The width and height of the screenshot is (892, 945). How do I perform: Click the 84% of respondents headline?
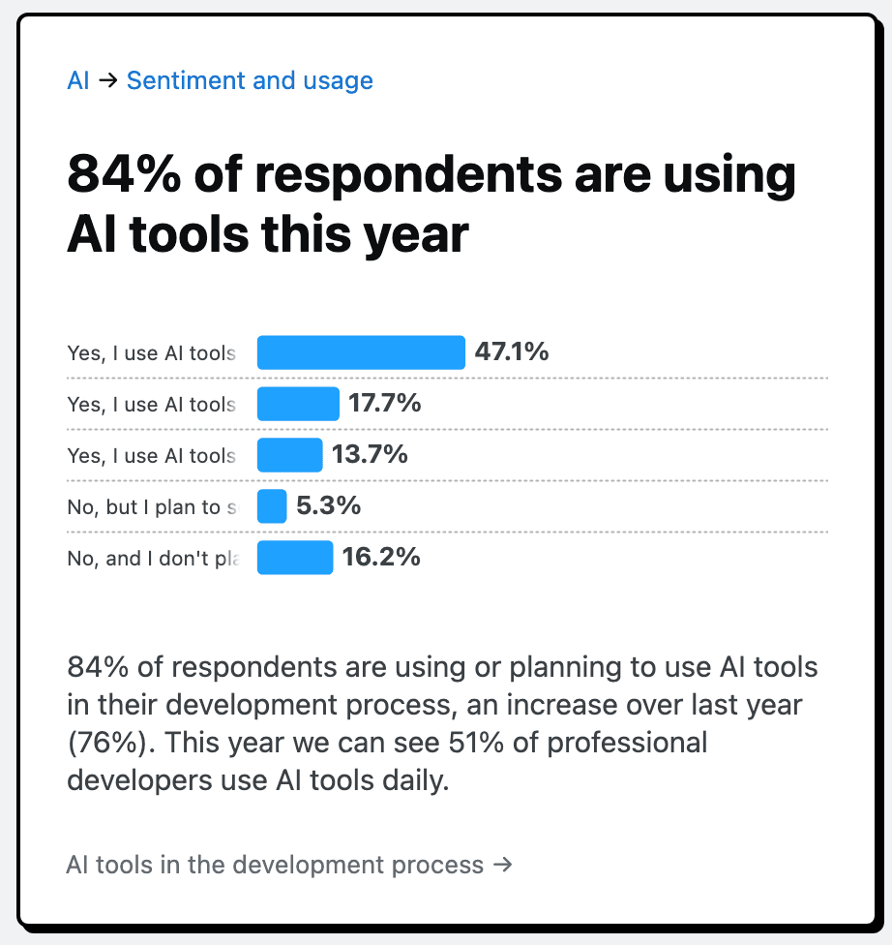pyautogui.click(x=431, y=205)
